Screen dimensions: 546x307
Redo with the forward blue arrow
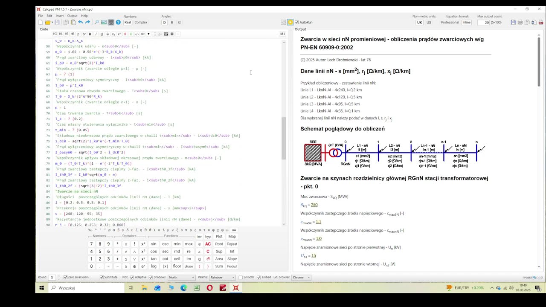(87, 22)
